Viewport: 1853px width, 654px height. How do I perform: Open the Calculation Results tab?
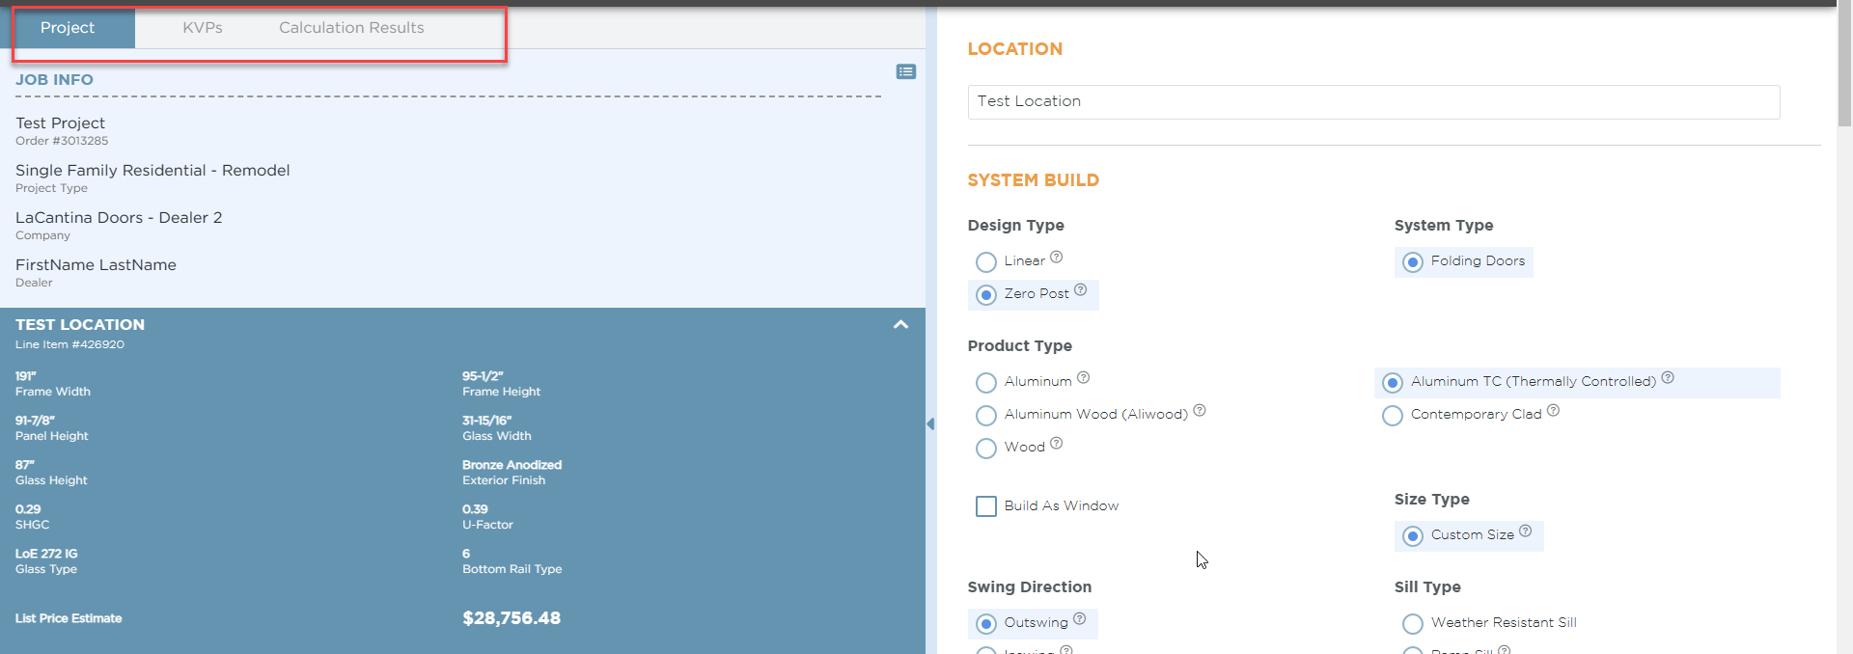click(351, 28)
